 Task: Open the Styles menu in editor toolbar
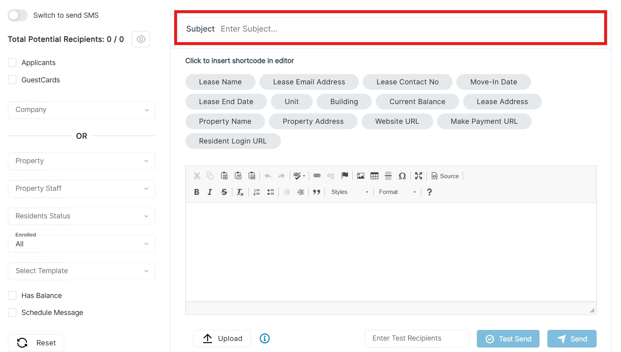point(349,192)
